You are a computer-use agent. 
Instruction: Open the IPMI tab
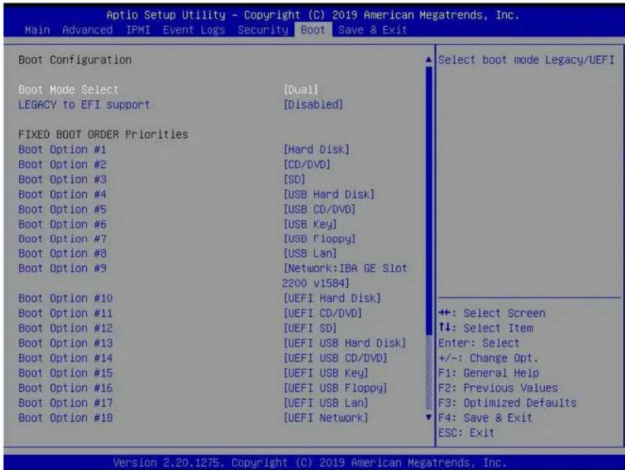click(x=138, y=30)
